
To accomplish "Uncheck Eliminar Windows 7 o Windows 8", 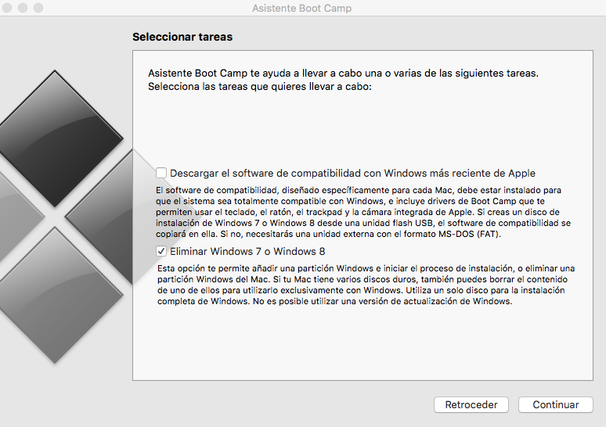I will pos(161,251).
